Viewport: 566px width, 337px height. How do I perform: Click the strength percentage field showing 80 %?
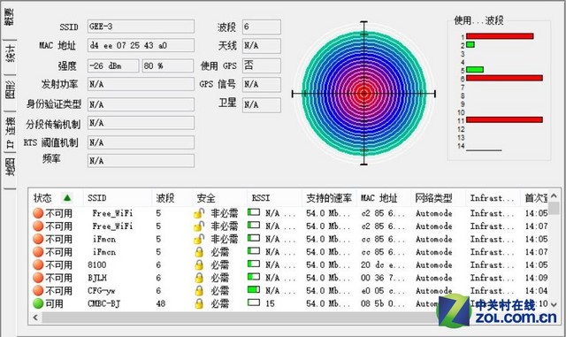pos(168,65)
